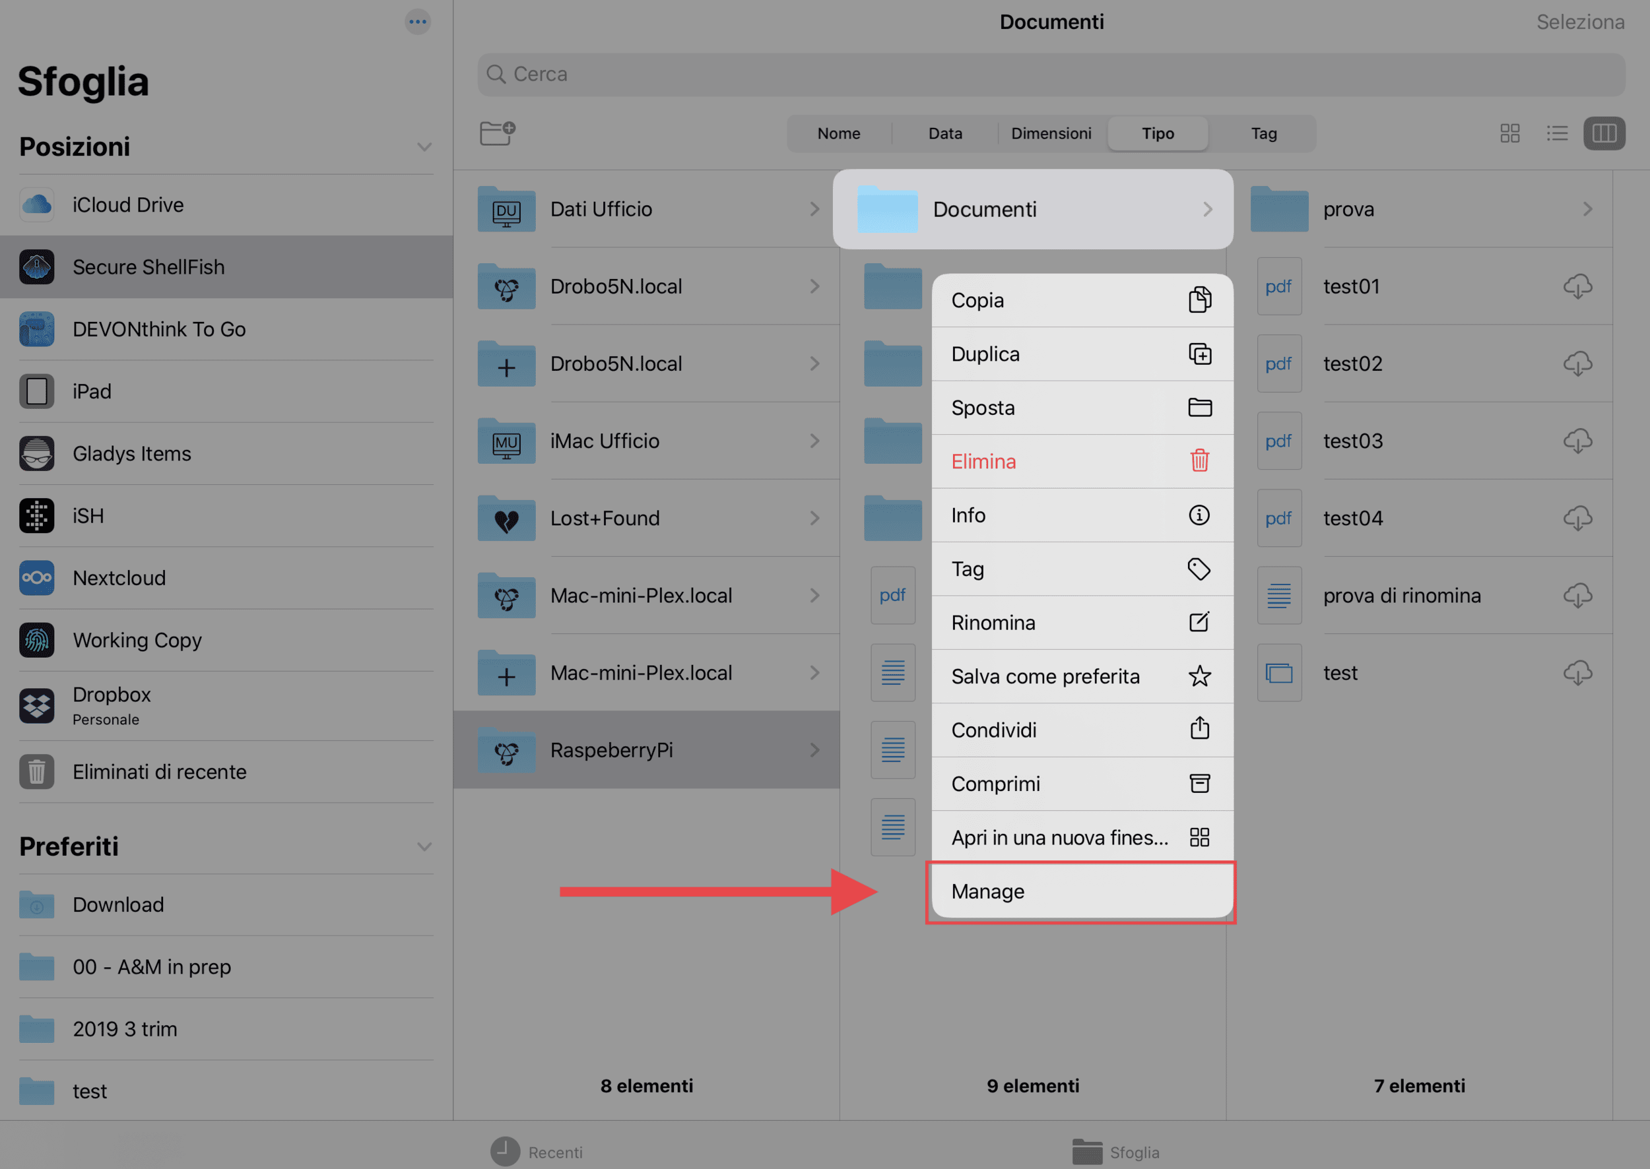
Task: Click the Cerca search field
Action: (1051, 74)
